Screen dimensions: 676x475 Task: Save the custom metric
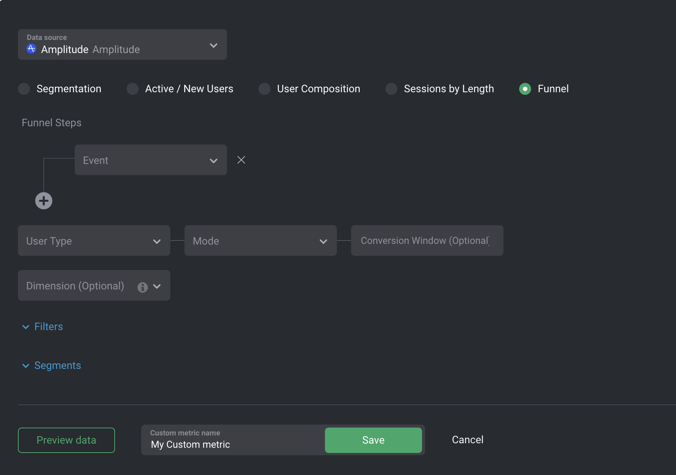pyautogui.click(x=373, y=440)
